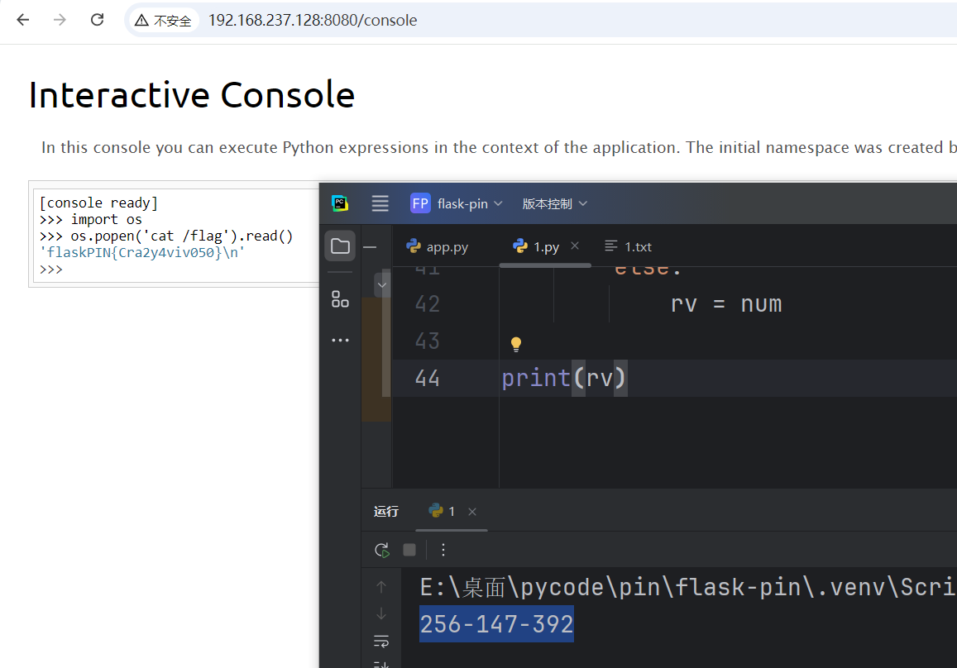
Task: Expand the chevron in the left panel
Action: point(381,284)
